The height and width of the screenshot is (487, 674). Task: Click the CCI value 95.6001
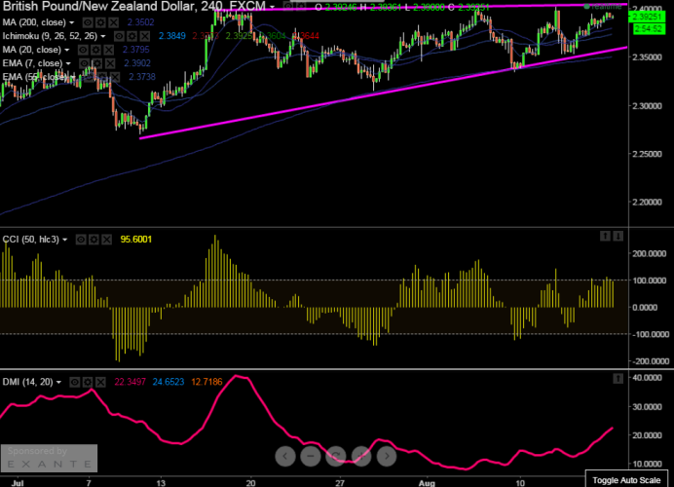click(135, 240)
